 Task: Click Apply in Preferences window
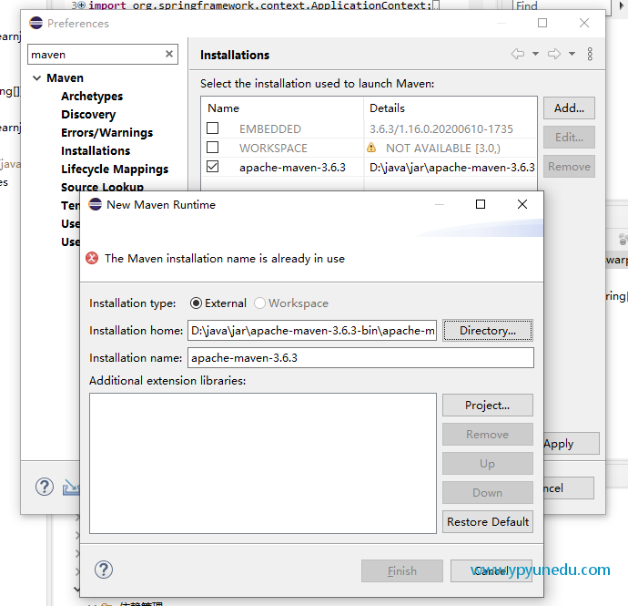coord(572,444)
